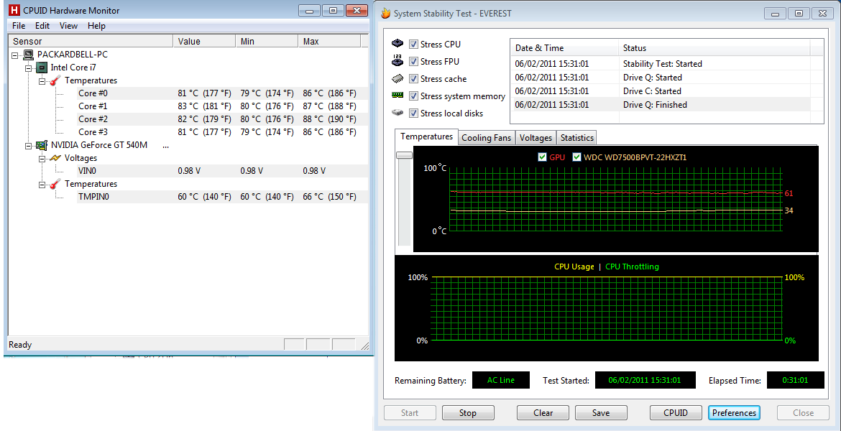Click the PACKARDBELL-PC computer icon

click(x=29, y=55)
